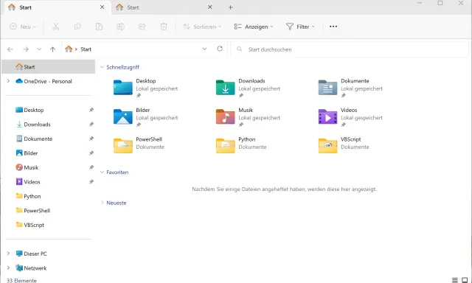Click the Rename icon in toolbar
472x283 pixels.
120,27
